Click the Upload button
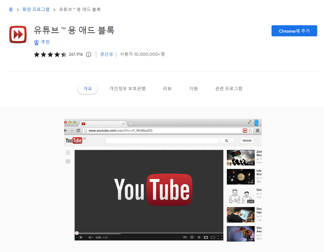 click(x=247, y=140)
